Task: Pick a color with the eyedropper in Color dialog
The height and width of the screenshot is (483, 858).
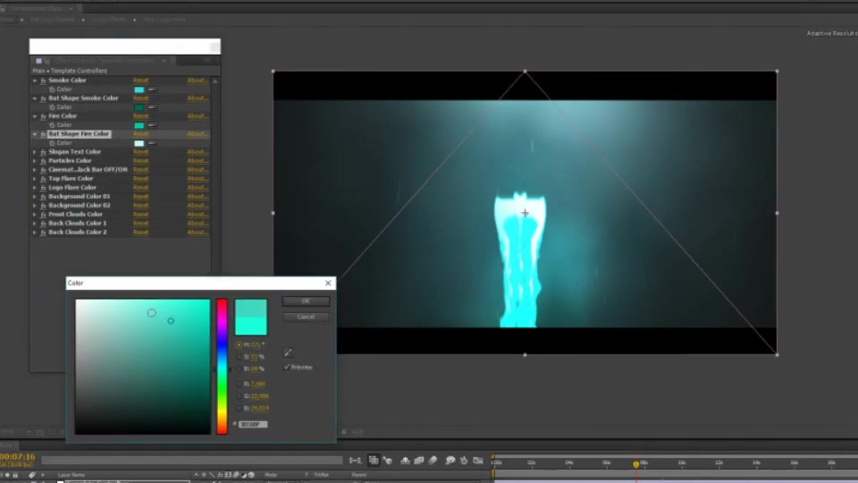Action: (288, 352)
